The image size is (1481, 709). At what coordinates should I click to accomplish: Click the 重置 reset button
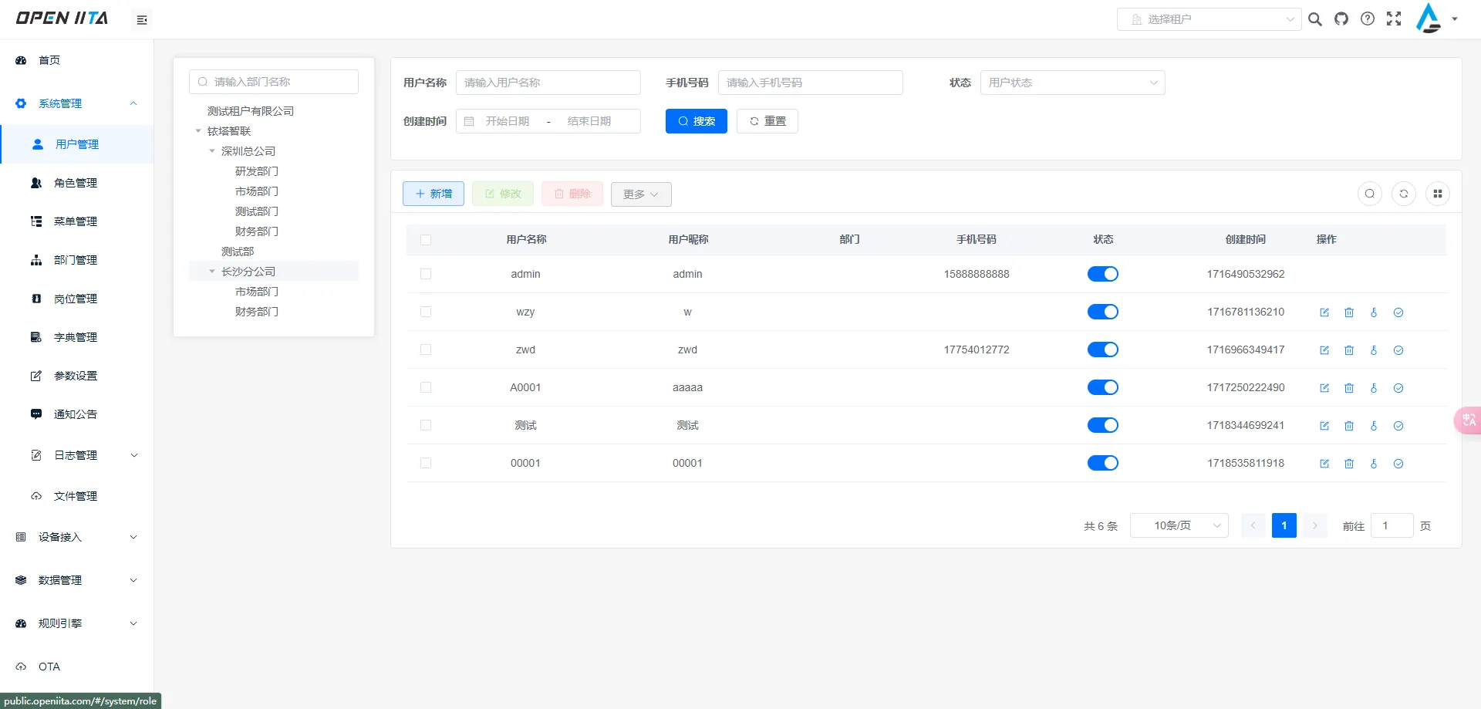[767, 121]
